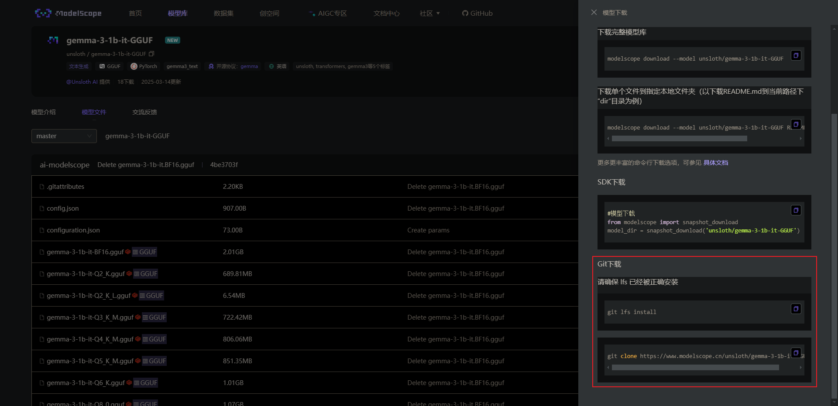The image size is (838, 406).
Task: Click the 文本生成 tag
Action: point(79,66)
